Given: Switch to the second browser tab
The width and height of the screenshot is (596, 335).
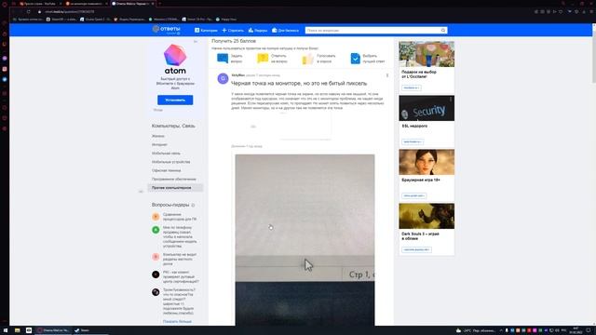Looking at the screenshot, I should (86, 4).
